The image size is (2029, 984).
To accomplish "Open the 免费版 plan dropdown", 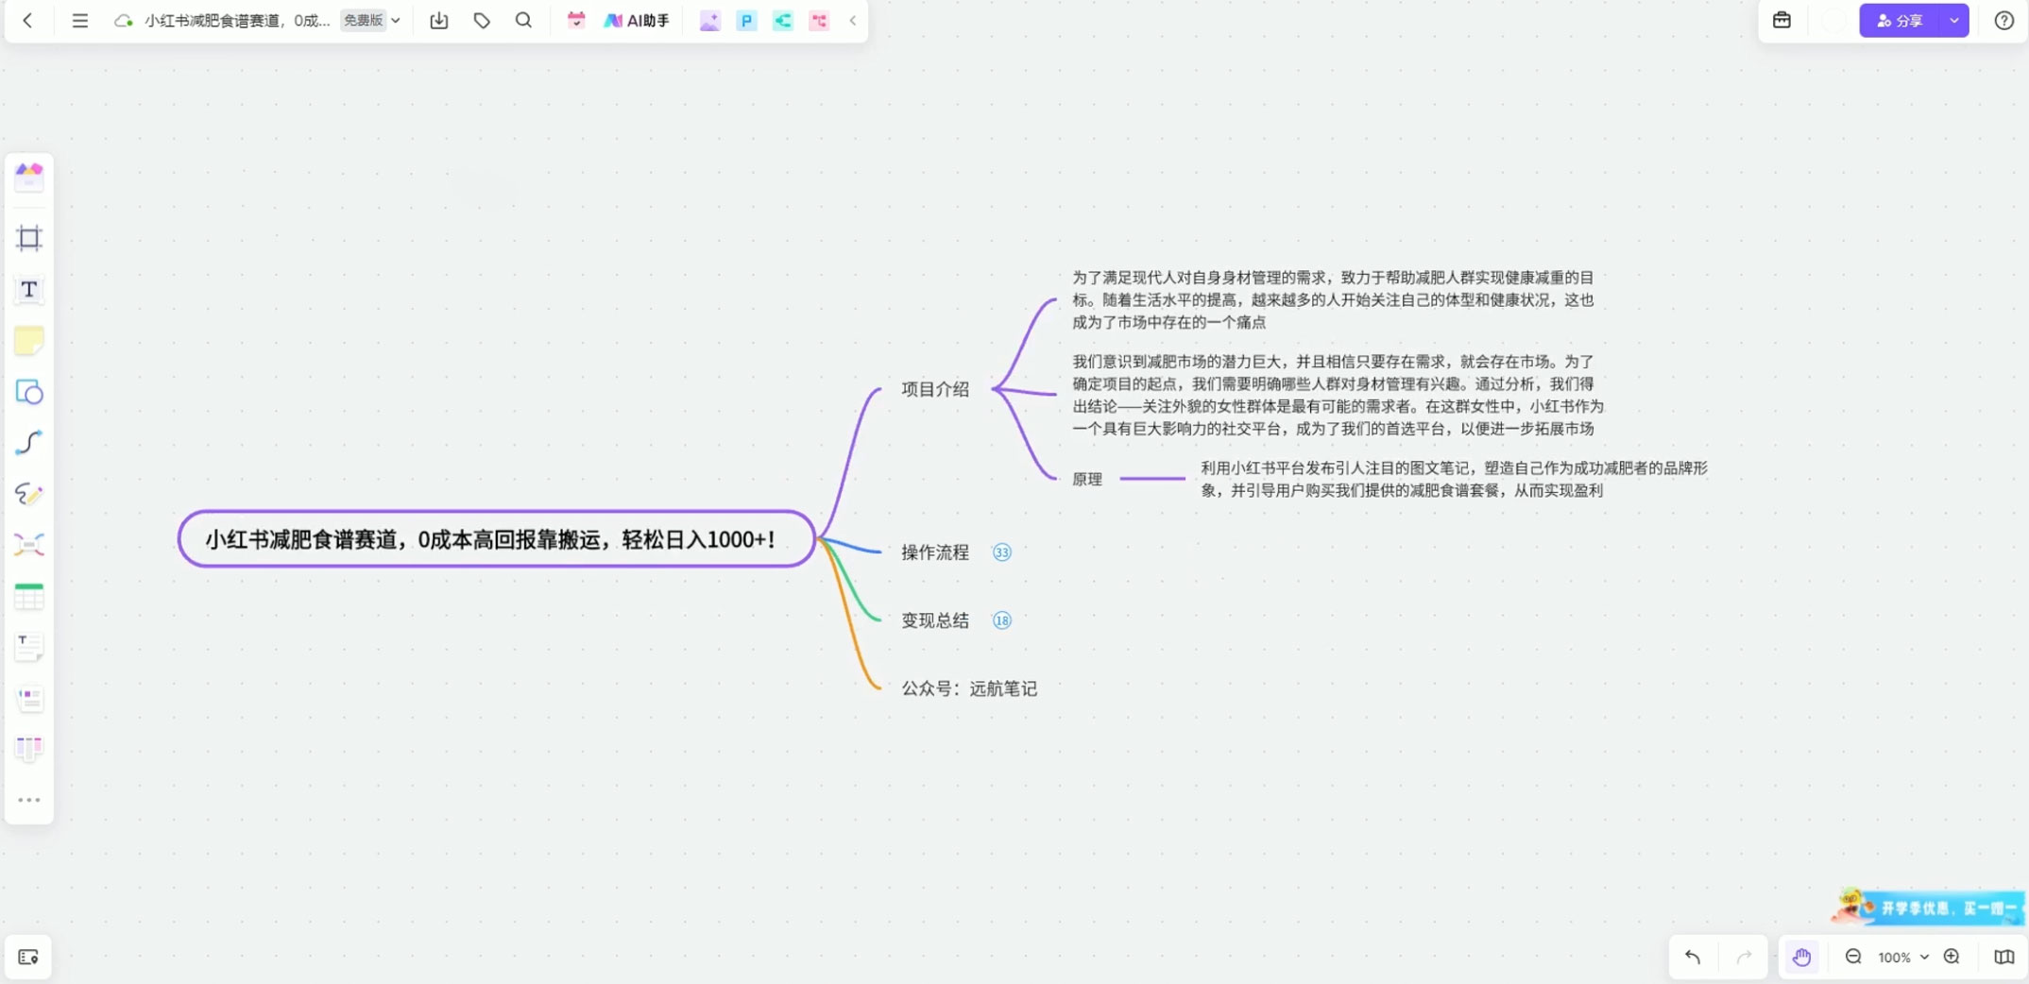I will pos(368,20).
